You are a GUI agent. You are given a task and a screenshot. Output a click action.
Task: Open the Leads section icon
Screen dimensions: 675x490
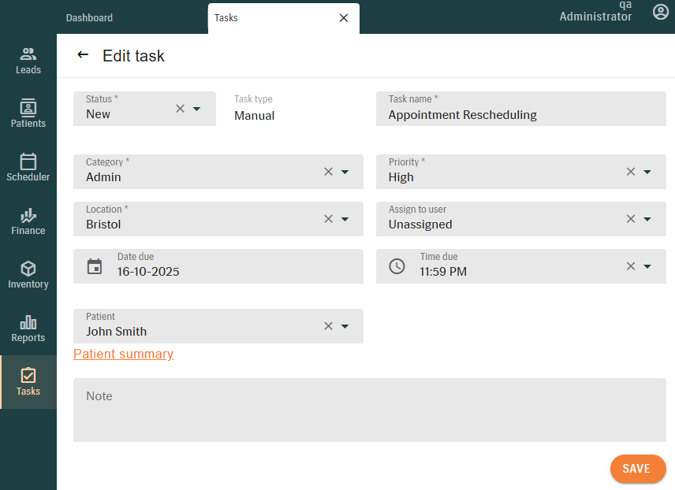(28, 54)
